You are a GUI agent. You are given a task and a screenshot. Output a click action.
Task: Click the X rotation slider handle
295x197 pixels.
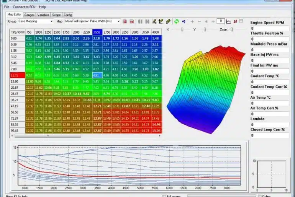click(182, 29)
